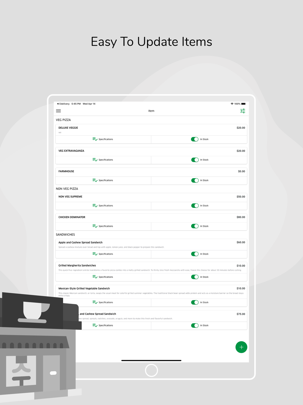Click the Grilled Margherita description text
The height and width of the screenshot is (405, 303).
150,270
